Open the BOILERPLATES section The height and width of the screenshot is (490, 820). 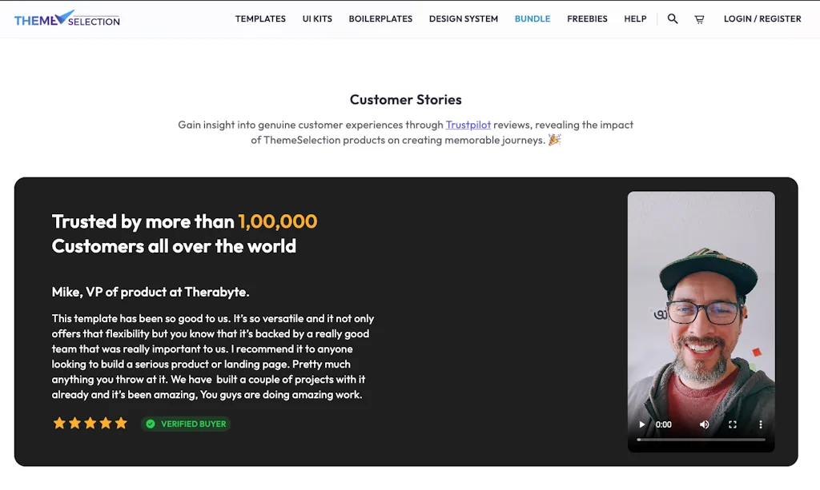pyautogui.click(x=380, y=18)
